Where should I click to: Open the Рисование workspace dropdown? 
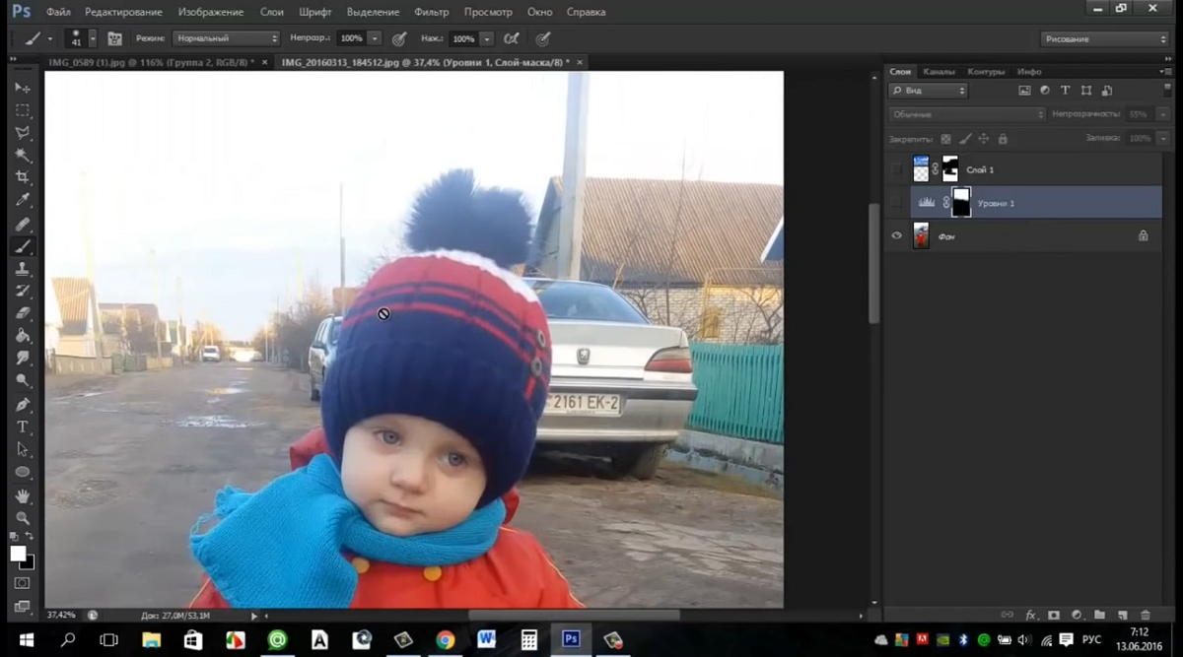1105,38
